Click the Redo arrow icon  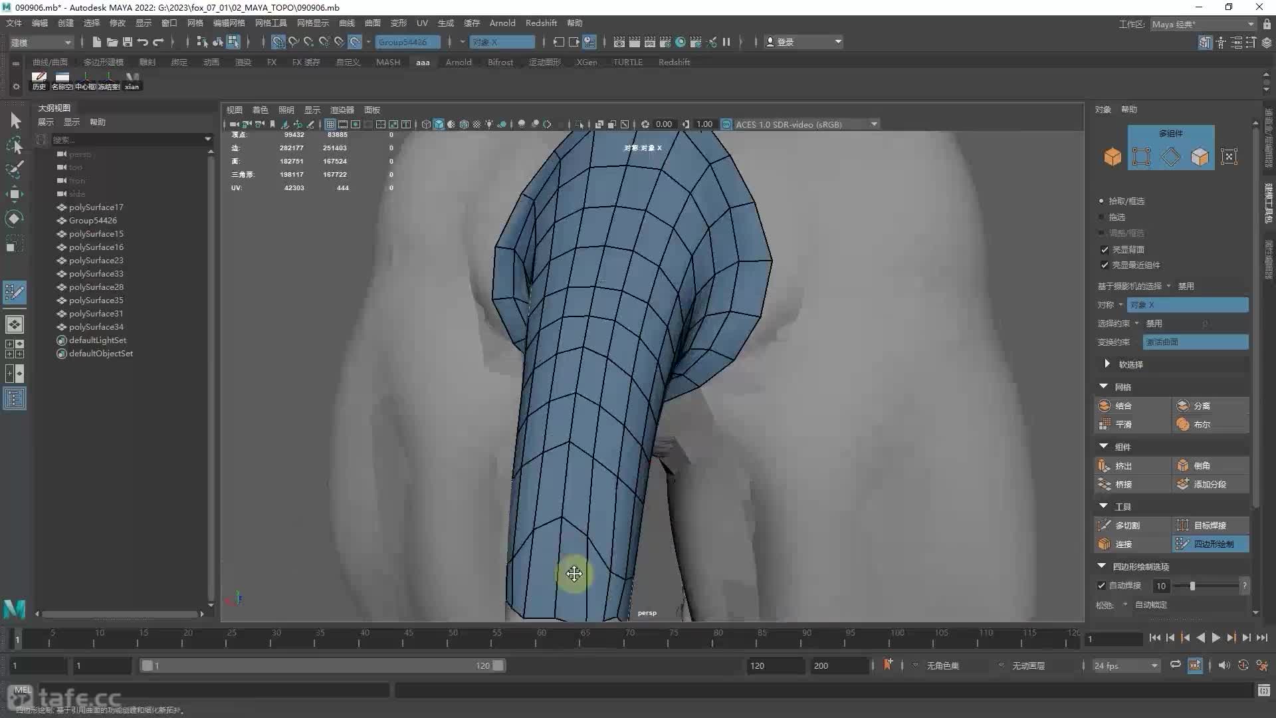pos(158,42)
